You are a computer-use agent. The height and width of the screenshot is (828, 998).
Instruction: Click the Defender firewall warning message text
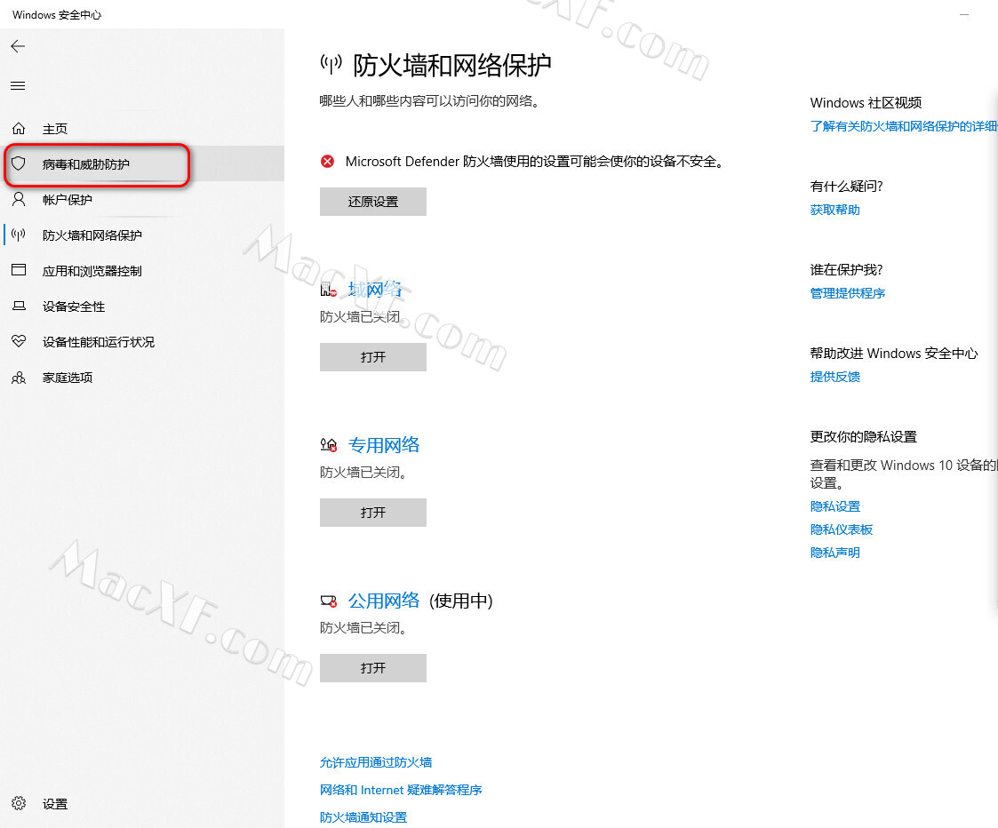click(x=535, y=162)
